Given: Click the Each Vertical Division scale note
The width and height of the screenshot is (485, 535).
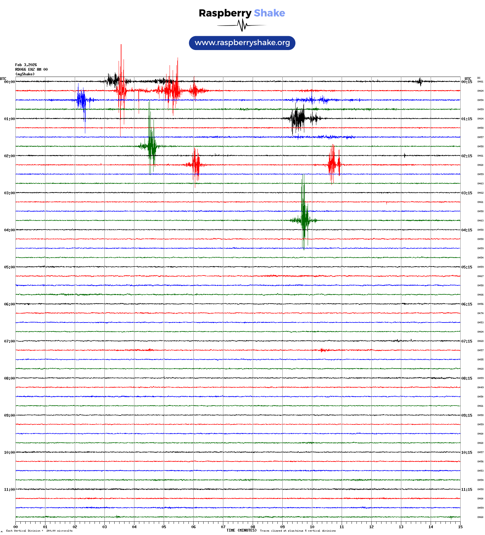Looking at the screenshot, I should (x=39, y=531).
